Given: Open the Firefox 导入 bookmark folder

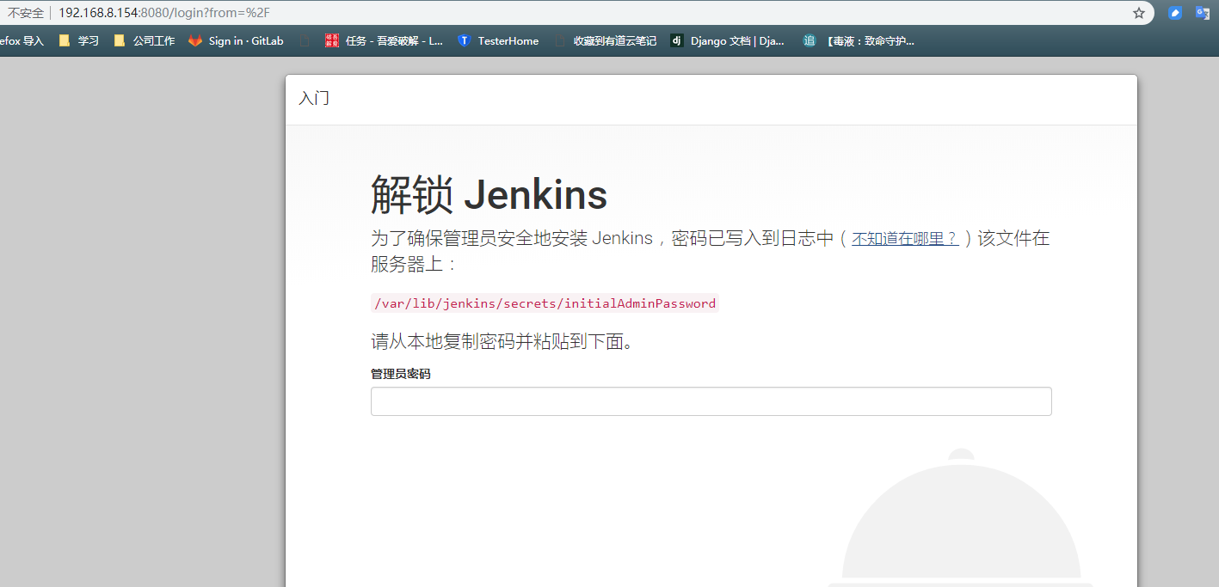Looking at the screenshot, I should click(22, 40).
